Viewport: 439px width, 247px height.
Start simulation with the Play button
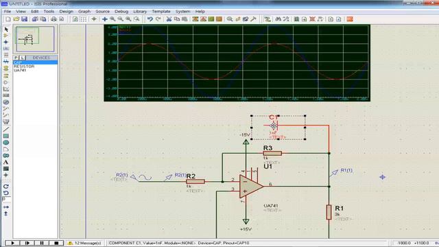pos(12,243)
